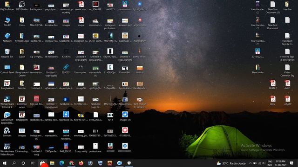Select the This PC desktop icon
Screen dimensions: 298x167
(7, 20)
